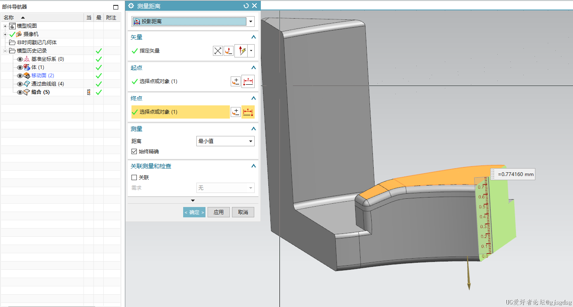Image resolution: width=573 pixels, height=307 pixels.
Task: Open point dialog for start point
Action: point(236,81)
